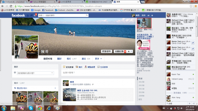Open Windows Explorer folder on taskbar
The width and height of the screenshot is (198, 111).
coord(13,108)
